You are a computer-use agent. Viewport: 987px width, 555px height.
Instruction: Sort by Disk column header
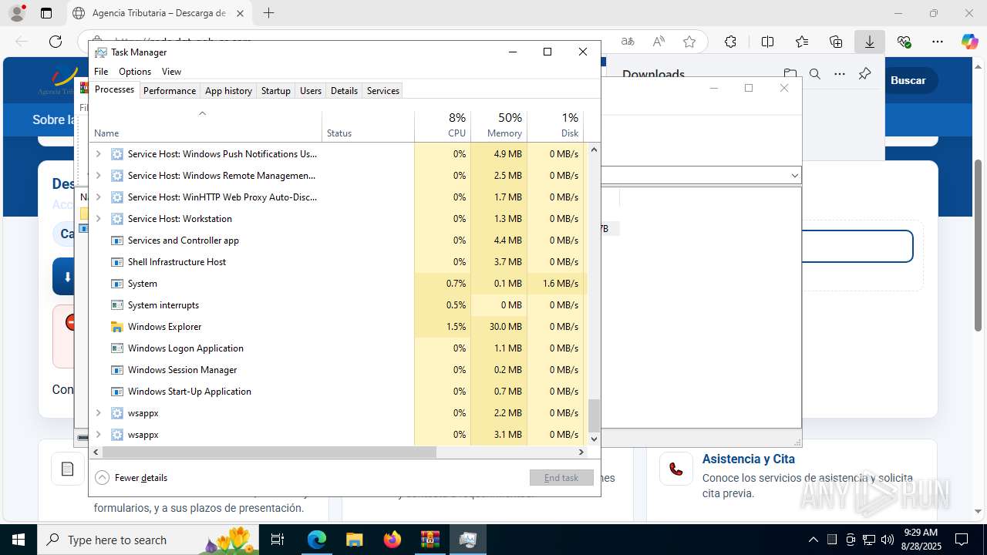click(555, 126)
